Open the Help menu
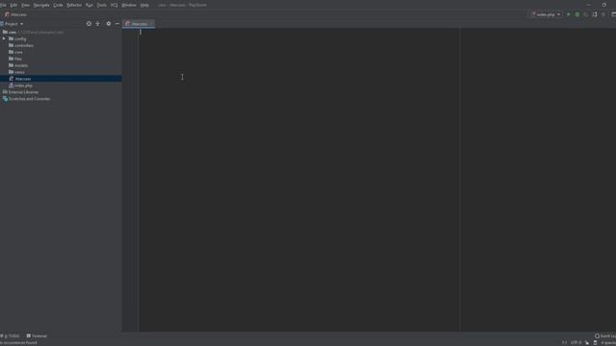The width and height of the screenshot is (616, 346). 144,5
